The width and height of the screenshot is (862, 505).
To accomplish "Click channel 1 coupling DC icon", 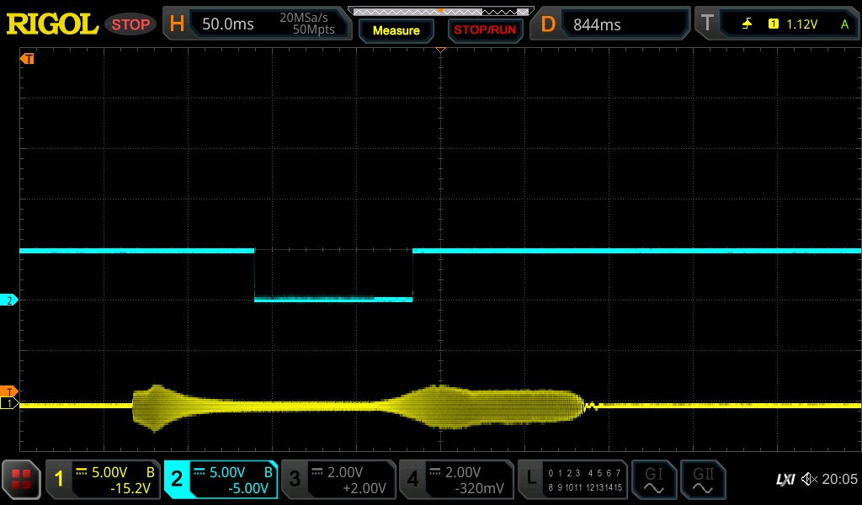I will click(82, 471).
